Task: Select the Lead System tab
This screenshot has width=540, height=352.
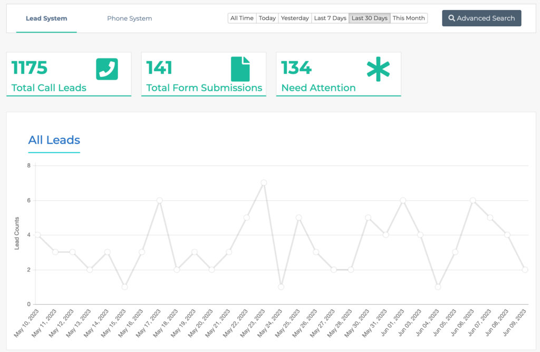Action: click(46, 17)
